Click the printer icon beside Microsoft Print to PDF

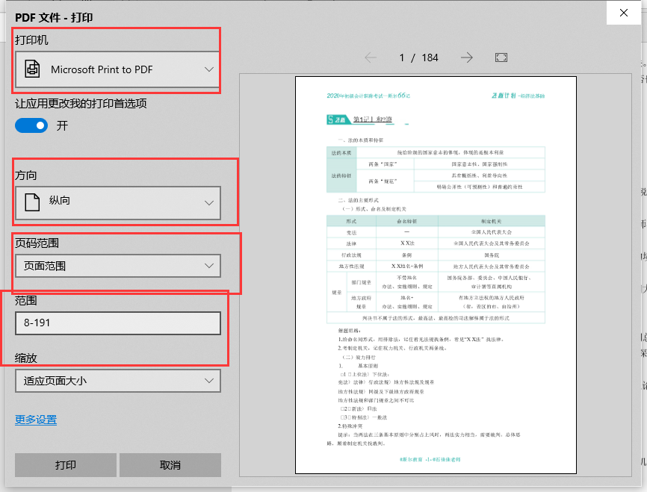point(32,68)
